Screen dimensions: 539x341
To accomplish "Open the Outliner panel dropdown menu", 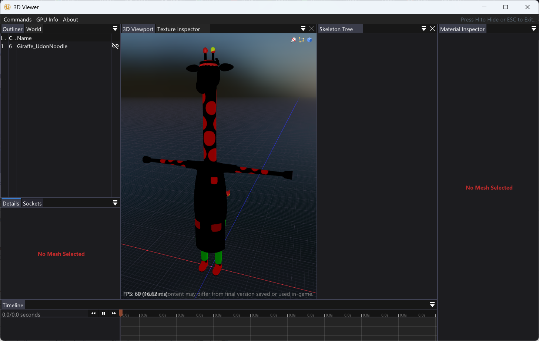I will point(115,29).
